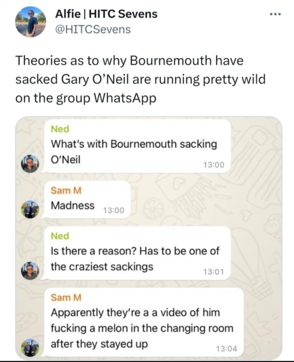Click Ned's avatar beside first message
294x362 pixels.
coord(30,164)
